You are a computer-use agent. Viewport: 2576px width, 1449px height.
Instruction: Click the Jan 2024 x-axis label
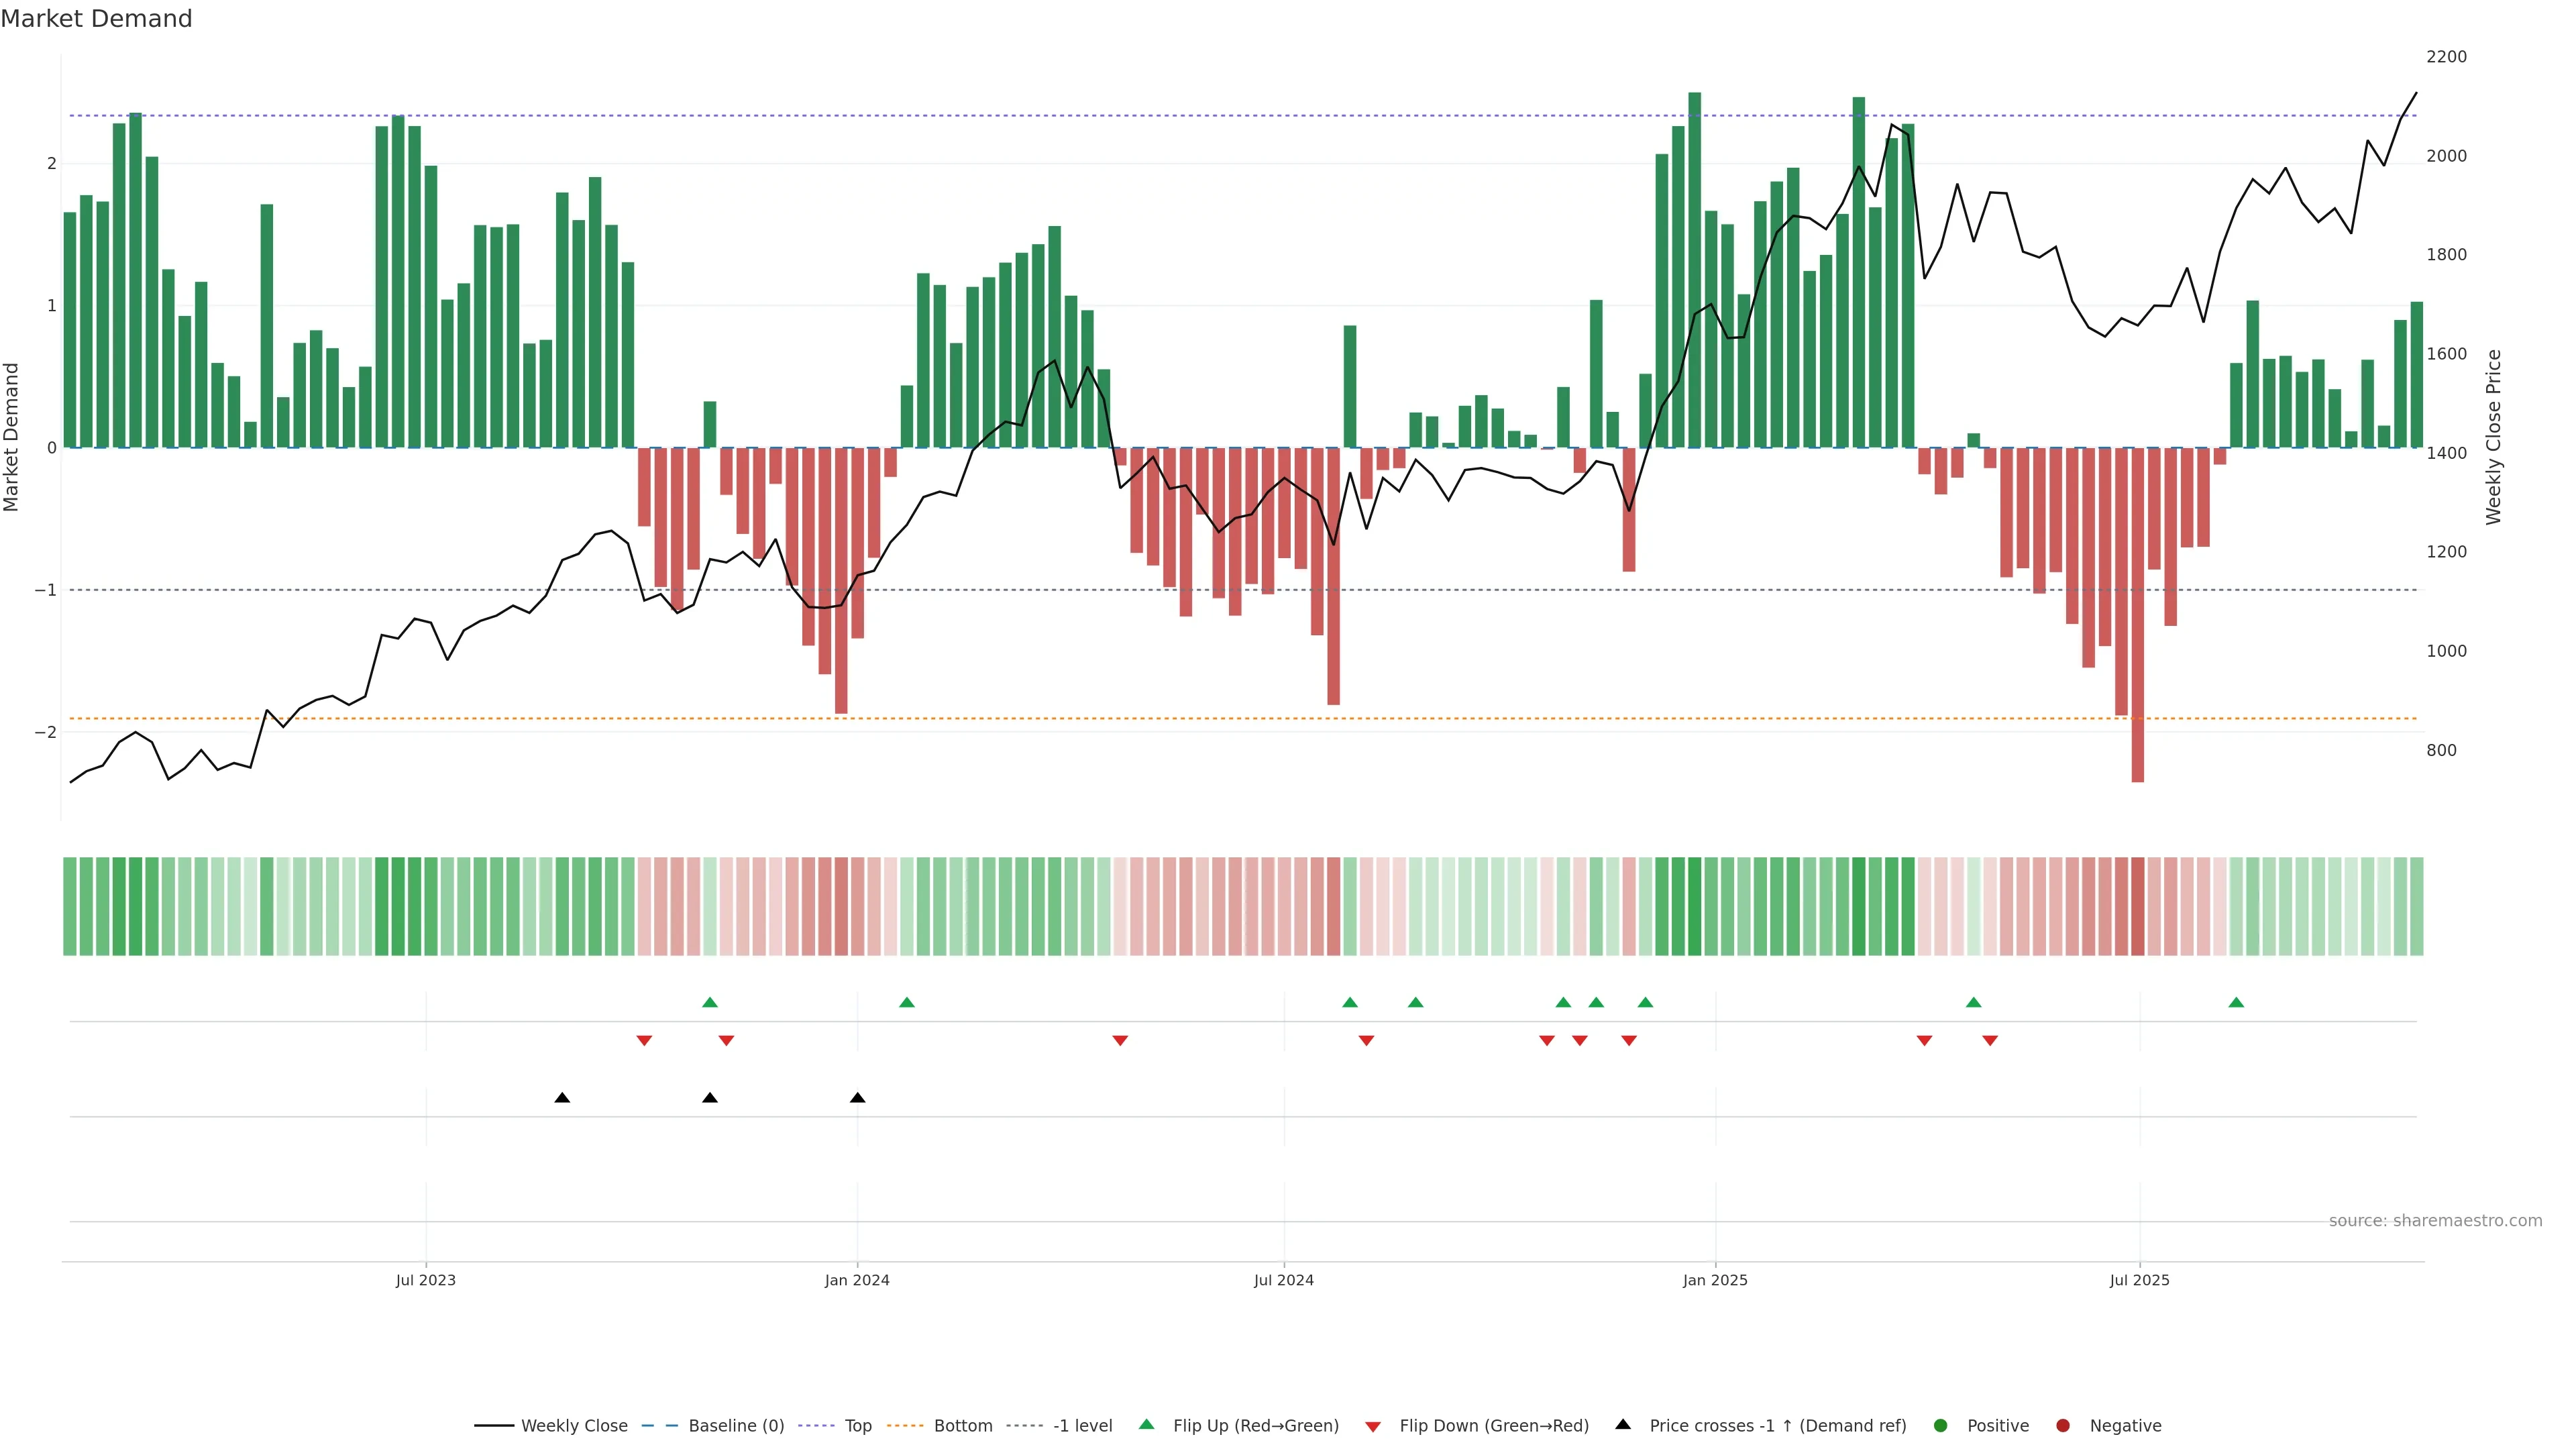(x=857, y=1280)
